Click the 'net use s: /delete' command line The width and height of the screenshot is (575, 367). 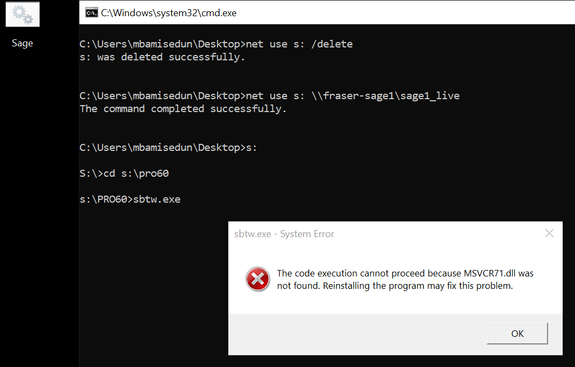pyautogui.click(x=216, y=44)
